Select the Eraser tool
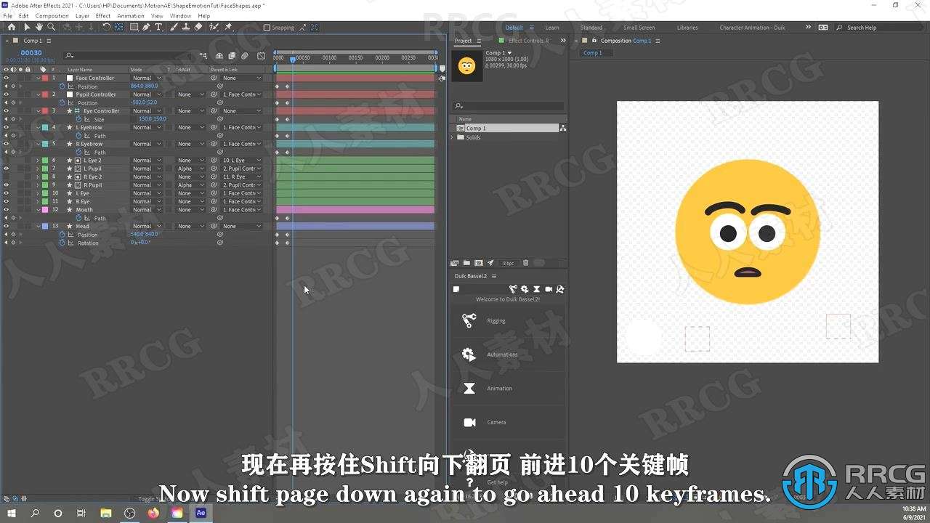This screenshot has height=523, width=930. (198, 27)
